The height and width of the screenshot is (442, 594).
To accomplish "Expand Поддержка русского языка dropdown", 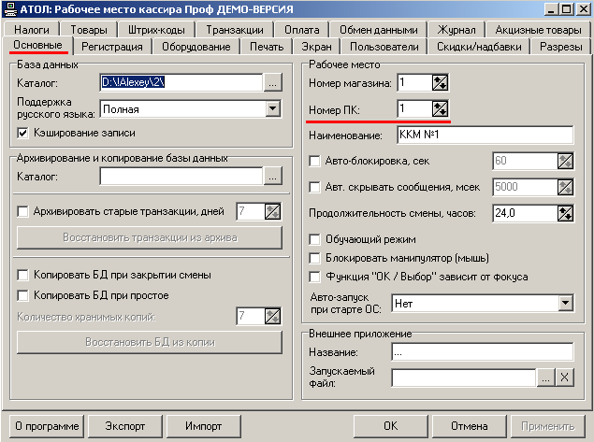I will [273, 109].
